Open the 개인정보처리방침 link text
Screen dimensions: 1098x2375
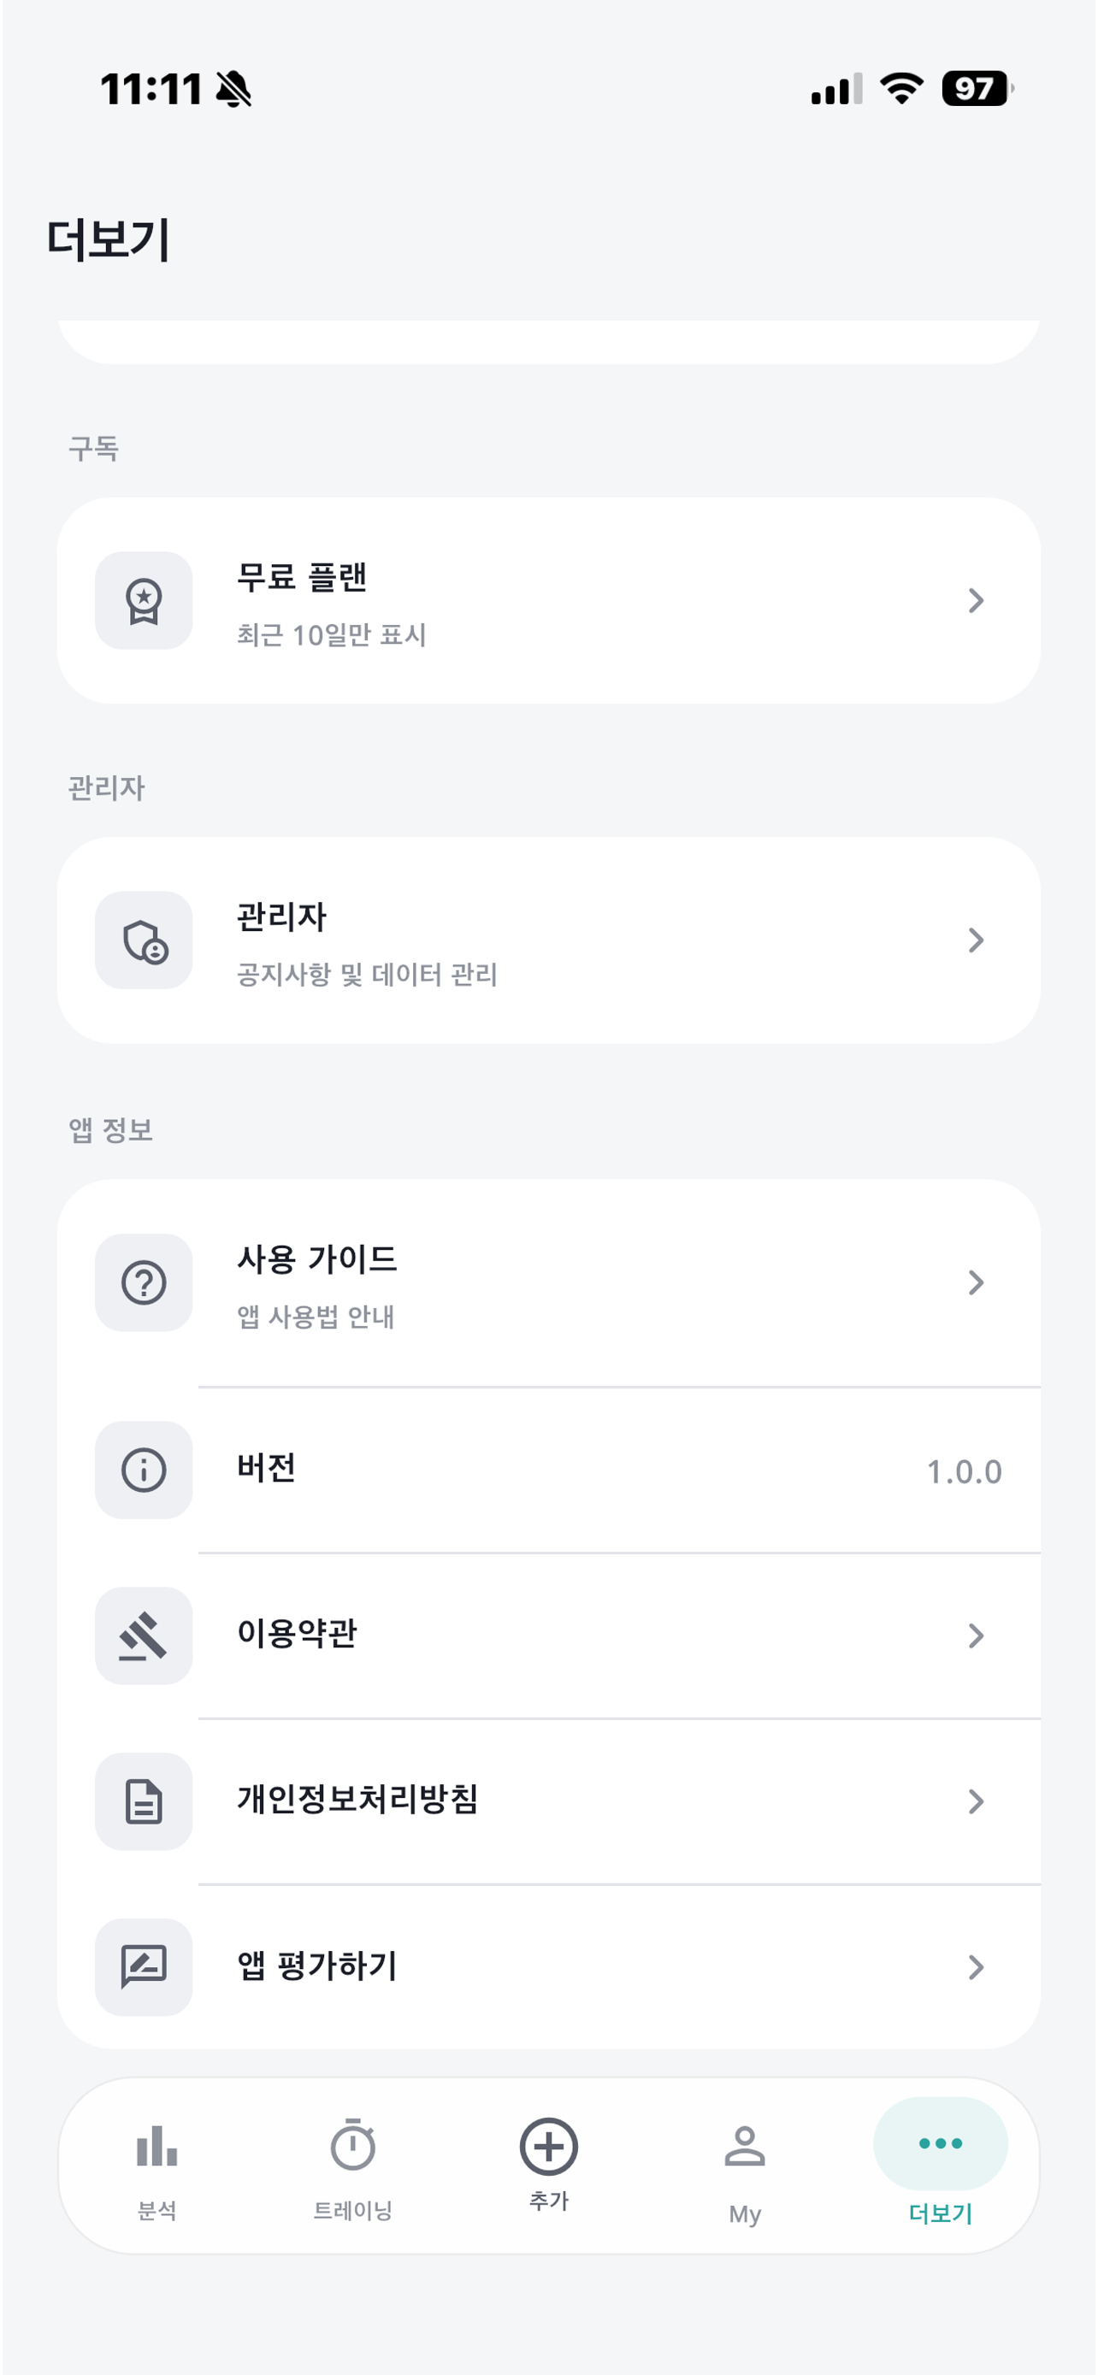coord(357,1800)
